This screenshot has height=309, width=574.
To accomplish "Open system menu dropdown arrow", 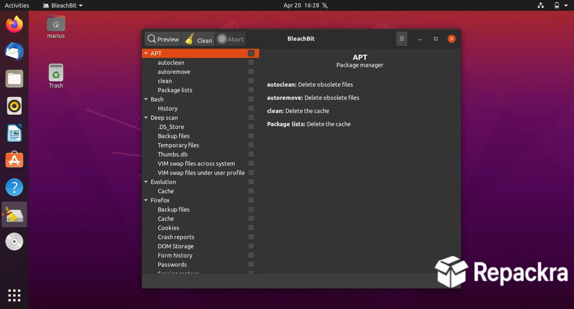I will coord(566,5).
